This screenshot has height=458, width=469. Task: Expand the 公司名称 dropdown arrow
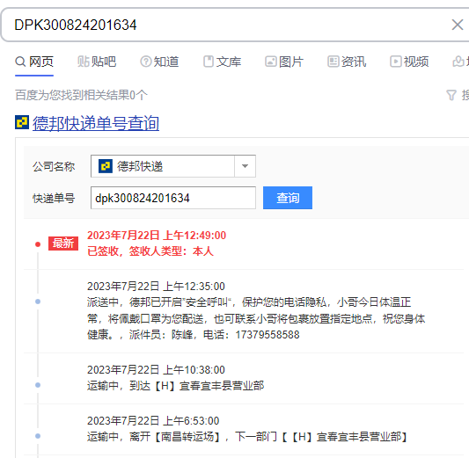click(245, 166)
